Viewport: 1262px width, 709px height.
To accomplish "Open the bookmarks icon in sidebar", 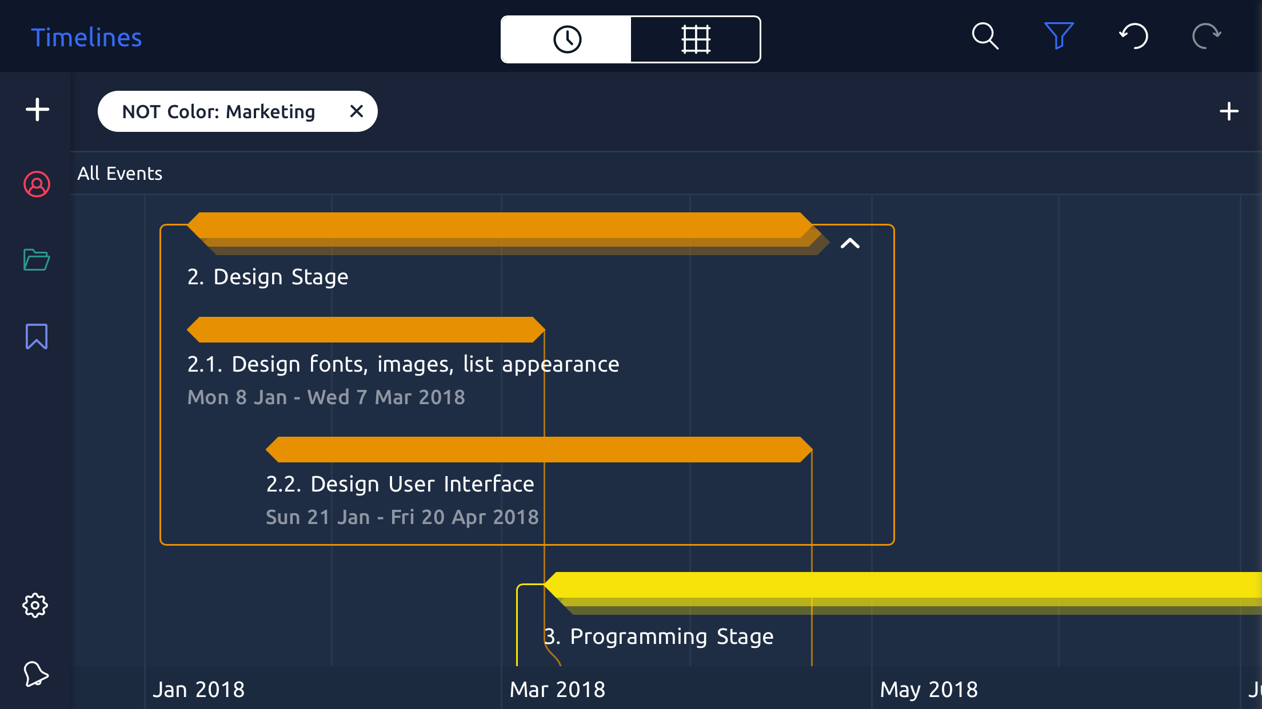I will coord(37,336).
